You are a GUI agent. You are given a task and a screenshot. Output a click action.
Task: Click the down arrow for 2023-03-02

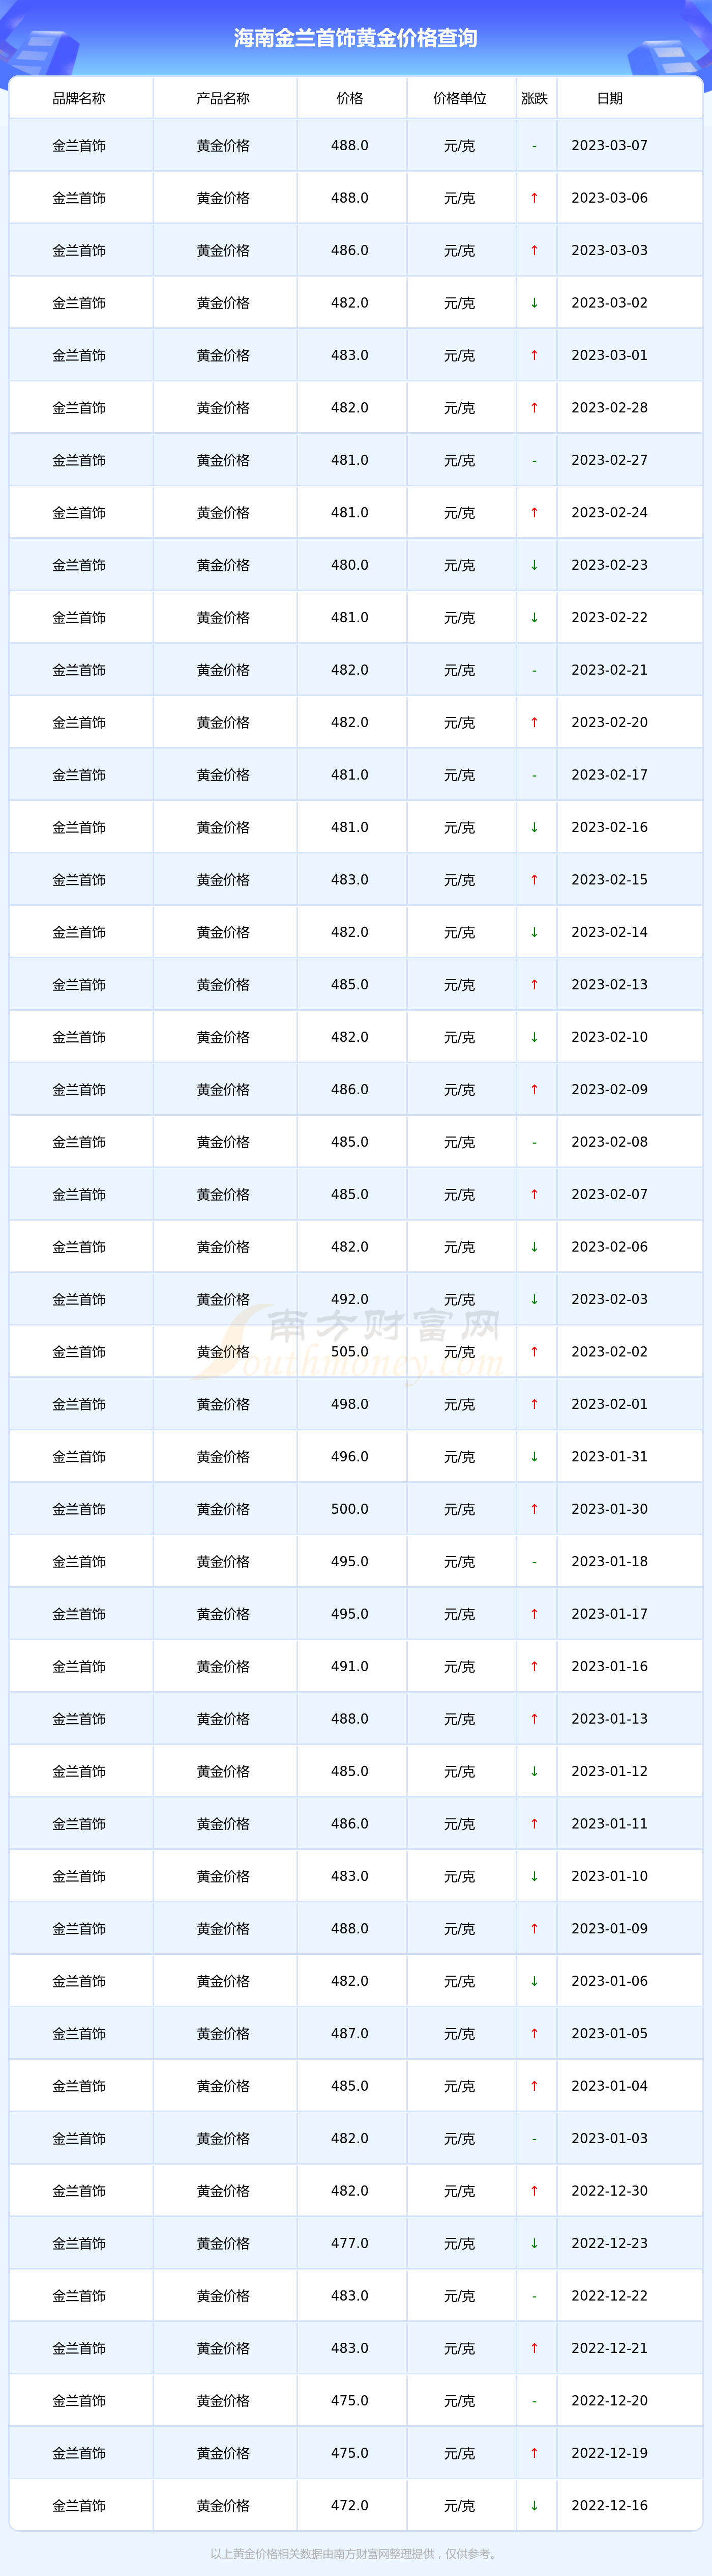534,303
